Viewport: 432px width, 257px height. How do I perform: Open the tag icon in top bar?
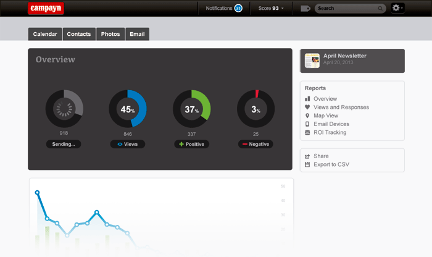(305, 9)
